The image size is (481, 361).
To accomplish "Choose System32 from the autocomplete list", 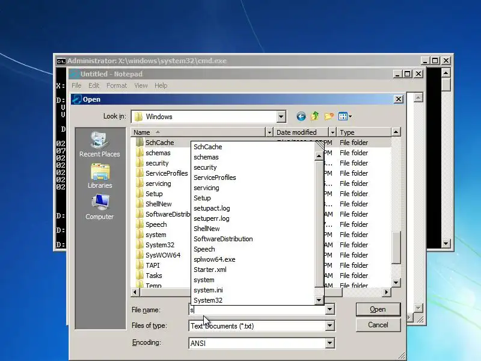I will pyautogui.click(x=207, y=300).
